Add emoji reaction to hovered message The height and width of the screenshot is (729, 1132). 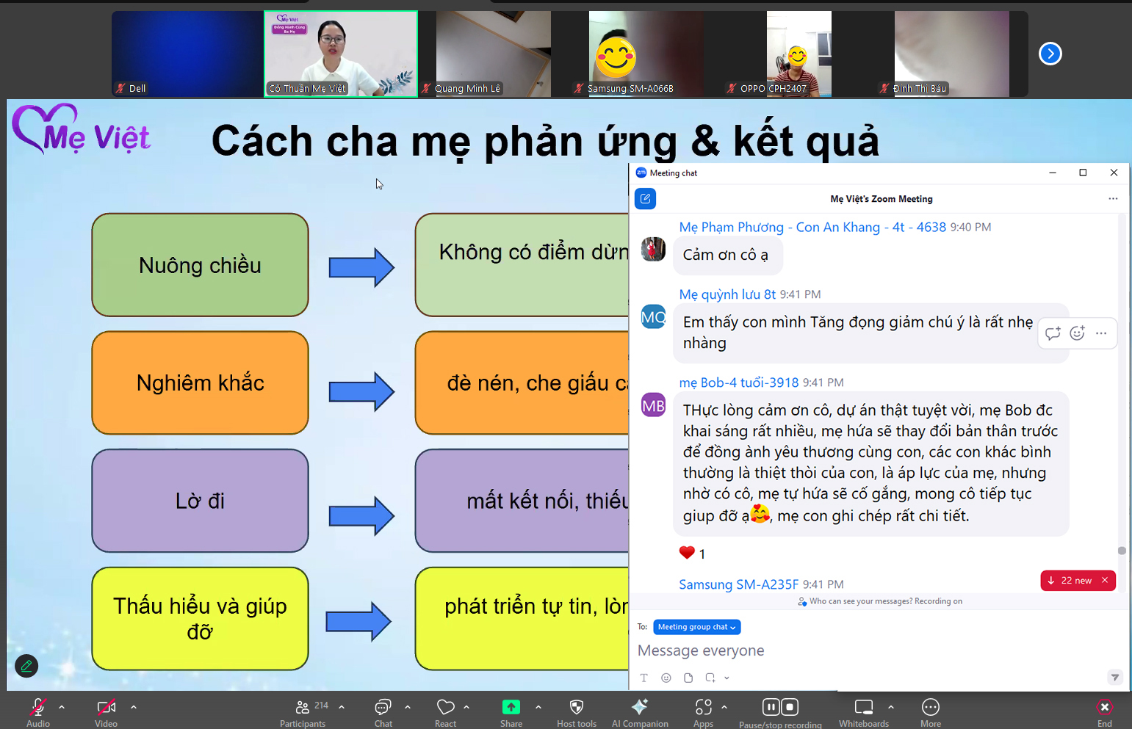(x=1077, y=333)
